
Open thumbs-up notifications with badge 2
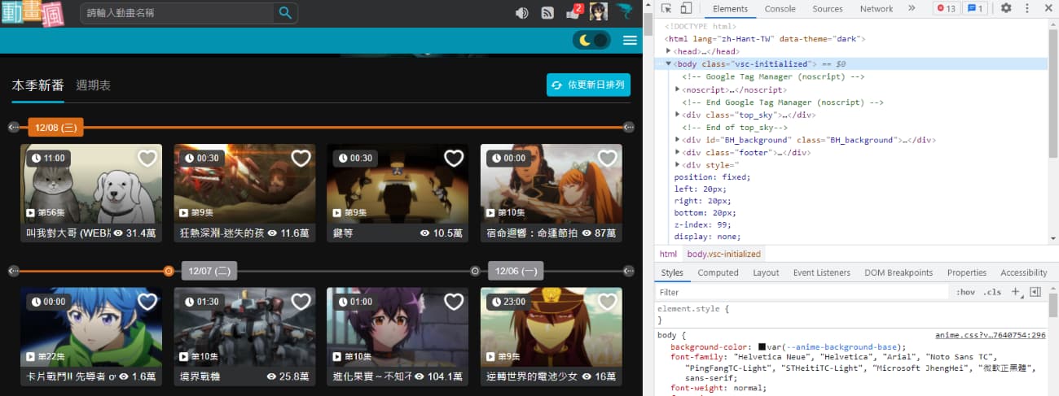click(573, 12)
